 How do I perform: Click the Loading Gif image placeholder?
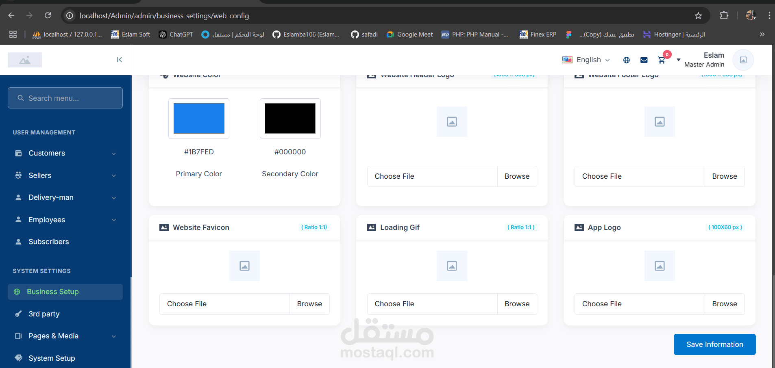[452, 266]
